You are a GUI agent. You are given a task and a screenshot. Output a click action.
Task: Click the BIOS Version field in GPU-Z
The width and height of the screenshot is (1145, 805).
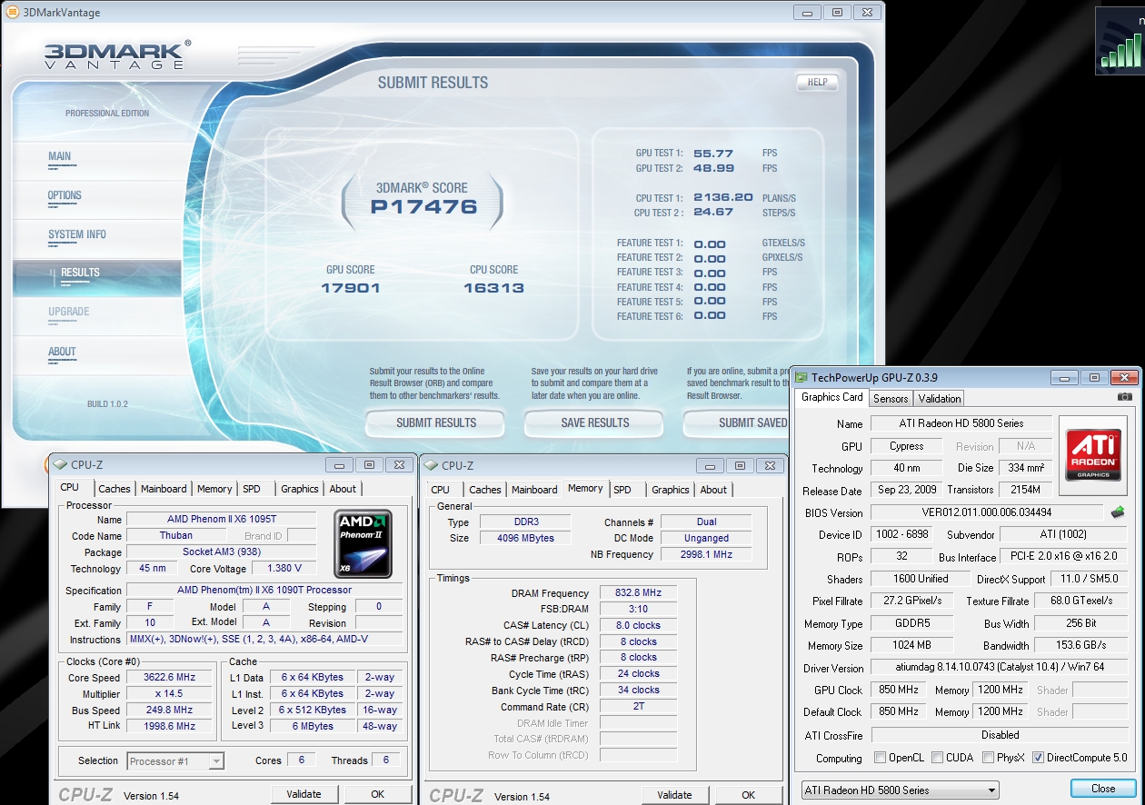click(986, 512)
